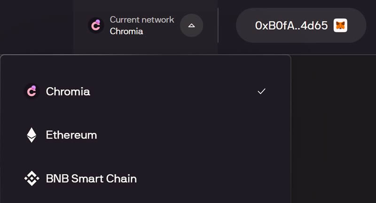Click the 0xB0fA..4d65 address text
This screenshot has height=203, width=376.
[291, 25]
